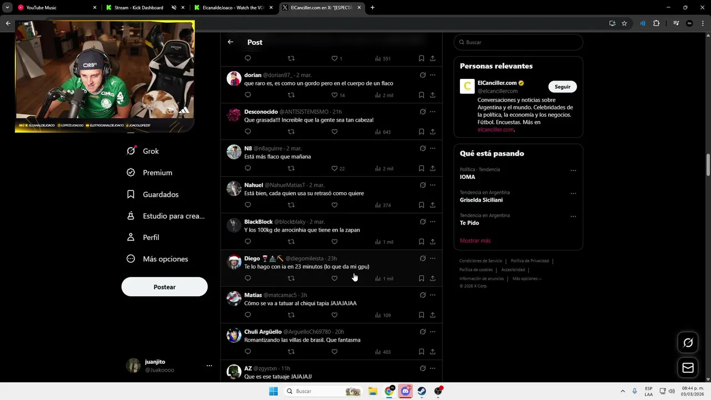
Task: Open more options on BlackBlock's tweet
Action: tap(433, 222)
